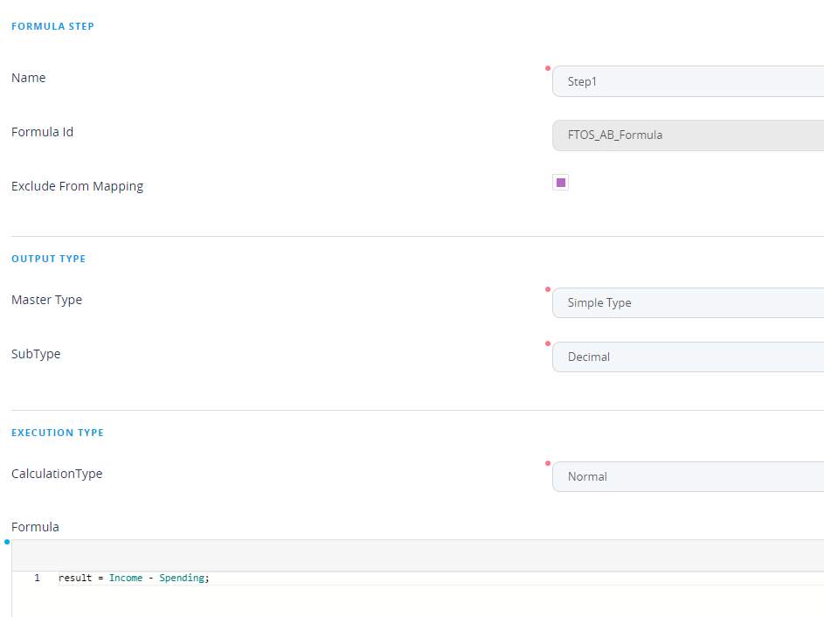Click the Formula Id label

(x=42, y=132)
